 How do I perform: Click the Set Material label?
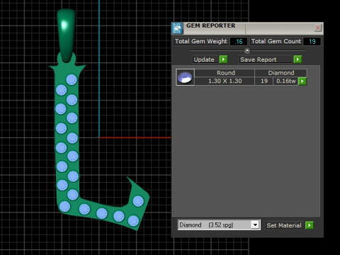click(284, 225)
